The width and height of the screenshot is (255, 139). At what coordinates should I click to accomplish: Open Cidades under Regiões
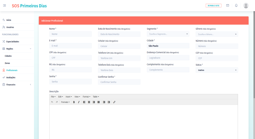(8, 56)
